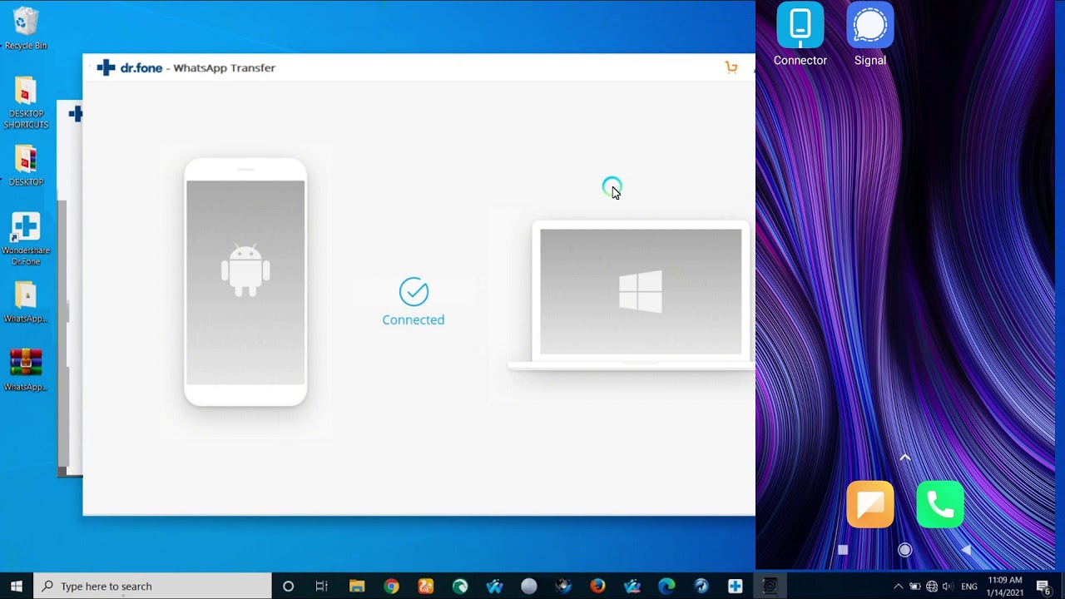
Task: Select the DESKTOP SHORTCUTS folder icon
Action: click(26, 103)
